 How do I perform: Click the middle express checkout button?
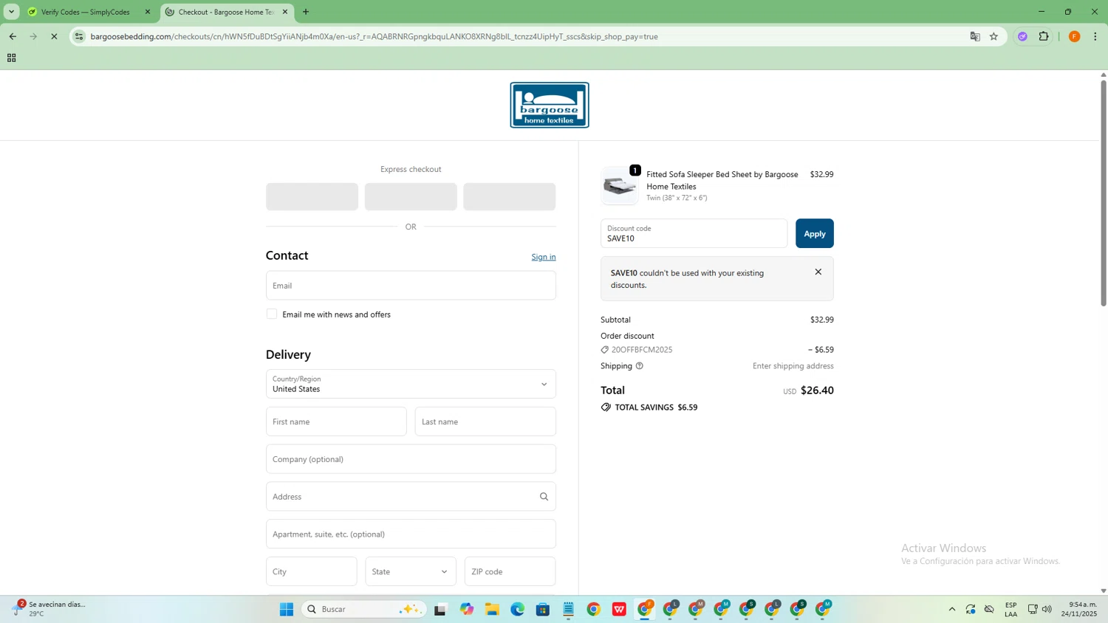(x=411, y=196)
